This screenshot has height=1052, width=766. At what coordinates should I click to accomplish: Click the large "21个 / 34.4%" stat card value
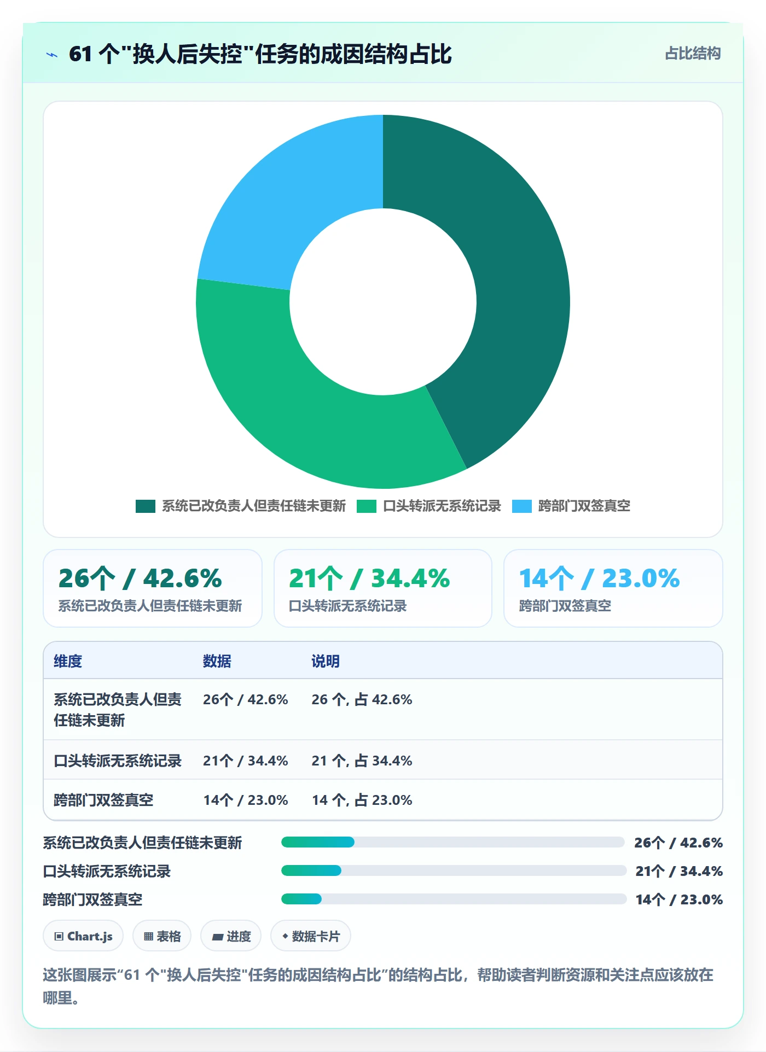(369, 578)
